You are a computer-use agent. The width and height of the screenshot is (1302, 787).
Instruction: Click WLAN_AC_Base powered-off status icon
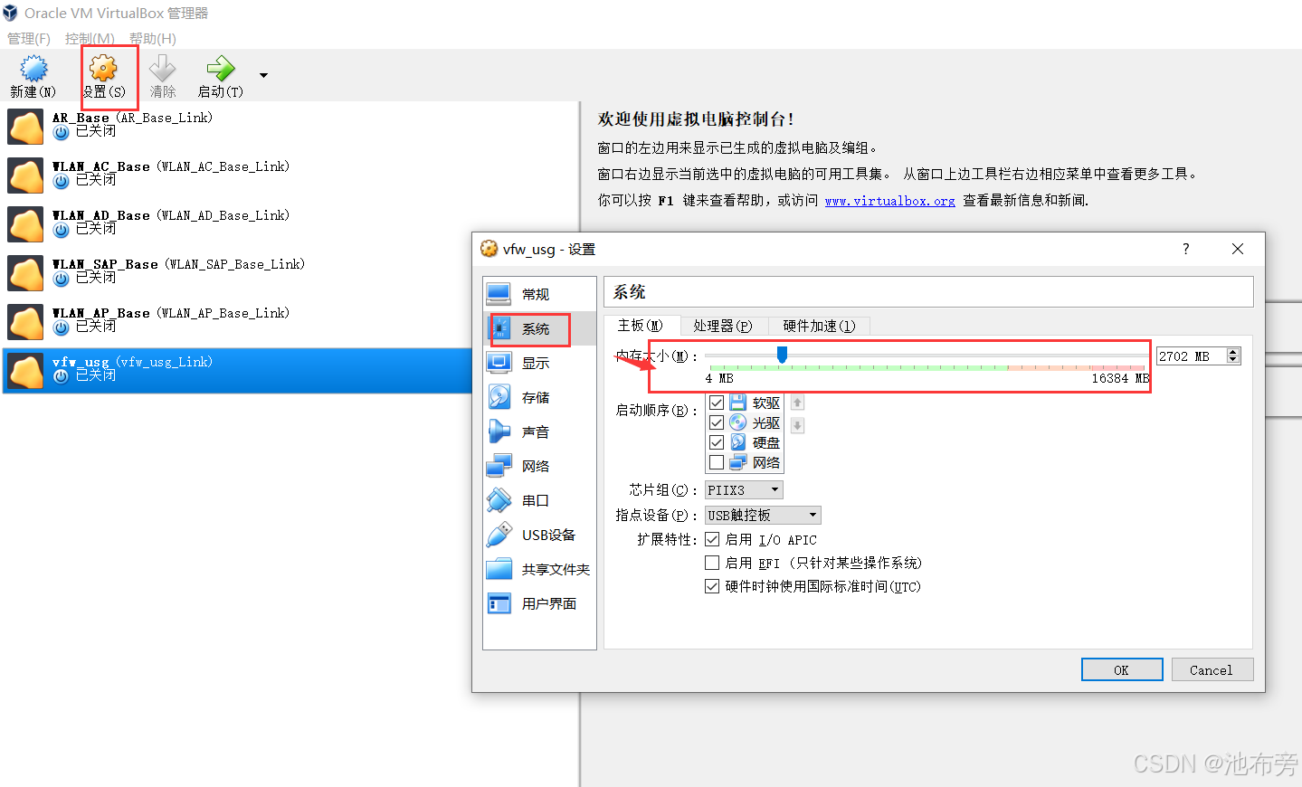point(61,181)
